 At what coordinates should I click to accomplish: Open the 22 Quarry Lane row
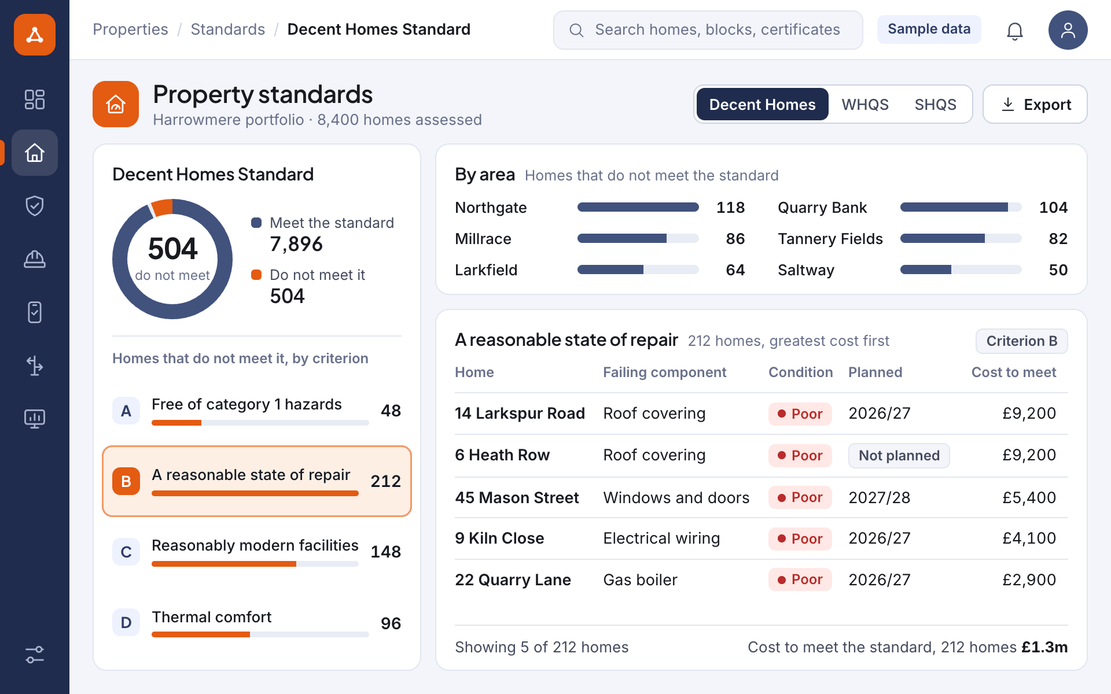pos(761,579)
